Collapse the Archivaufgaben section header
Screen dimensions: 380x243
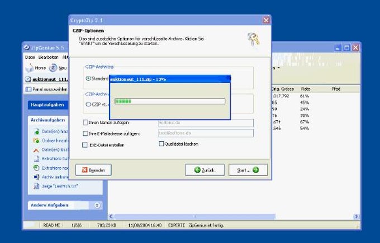48,120
